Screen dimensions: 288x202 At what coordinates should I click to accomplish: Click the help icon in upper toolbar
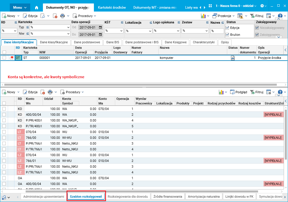click(279, 16)
